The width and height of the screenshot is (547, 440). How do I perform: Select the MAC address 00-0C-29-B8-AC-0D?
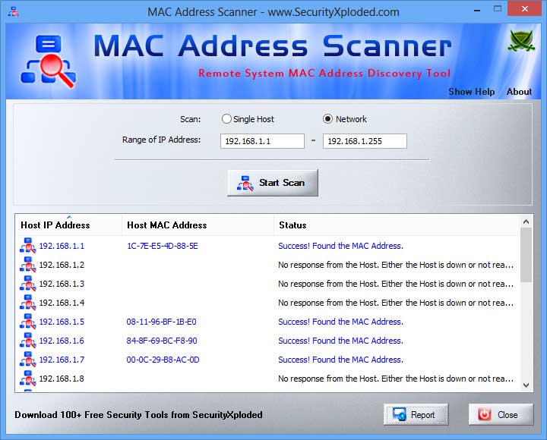(x=163, y=360)
